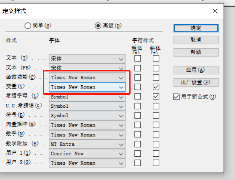Enable bold for 数学附加(E) row
This screenshot has width=235, height=180.
coord(138,144)
